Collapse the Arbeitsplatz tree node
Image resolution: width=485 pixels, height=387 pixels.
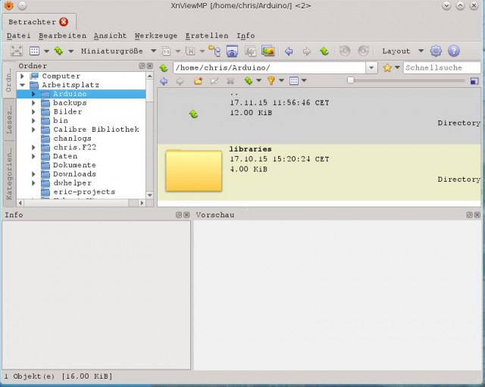click(22, 85)
